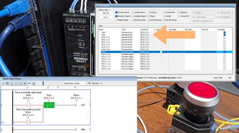Click the Tag Database window title icon
239x133 pixels.
pyautogui.click(x=97, y=6)
